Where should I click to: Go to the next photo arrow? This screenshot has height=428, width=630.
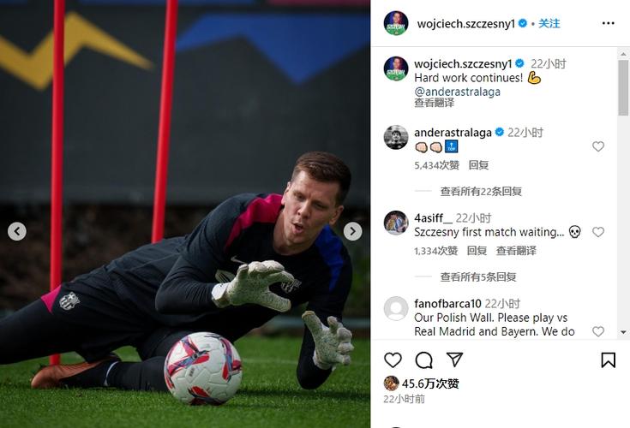352,231
